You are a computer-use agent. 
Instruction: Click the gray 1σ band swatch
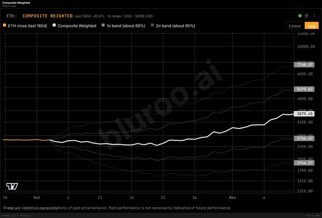tap(103, 25)
